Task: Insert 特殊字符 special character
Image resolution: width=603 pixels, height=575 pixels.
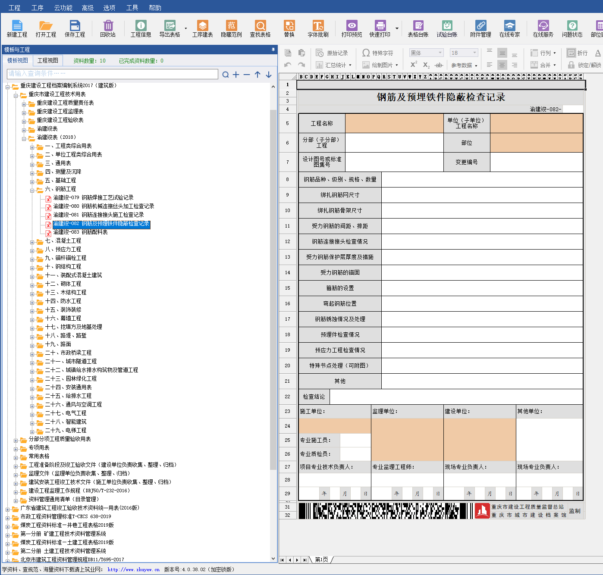Action: (x=377, y=53)
